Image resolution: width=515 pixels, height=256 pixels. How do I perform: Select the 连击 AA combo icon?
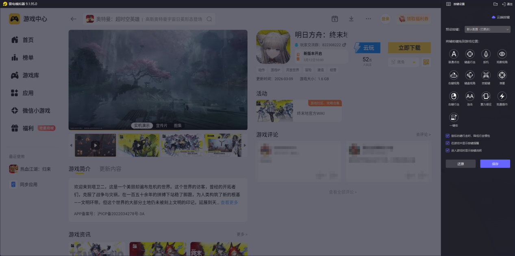[470, 96]
